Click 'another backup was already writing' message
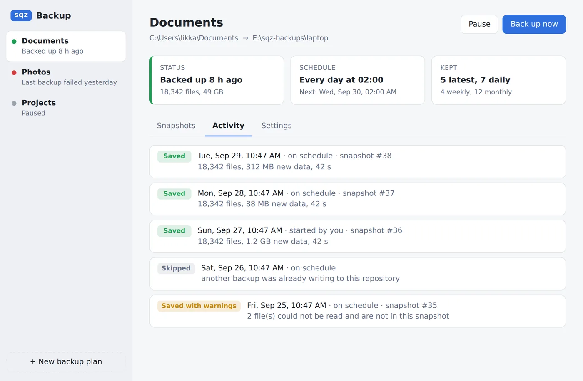Viewport: 583px width, 381px height. (x=300, y=279)
